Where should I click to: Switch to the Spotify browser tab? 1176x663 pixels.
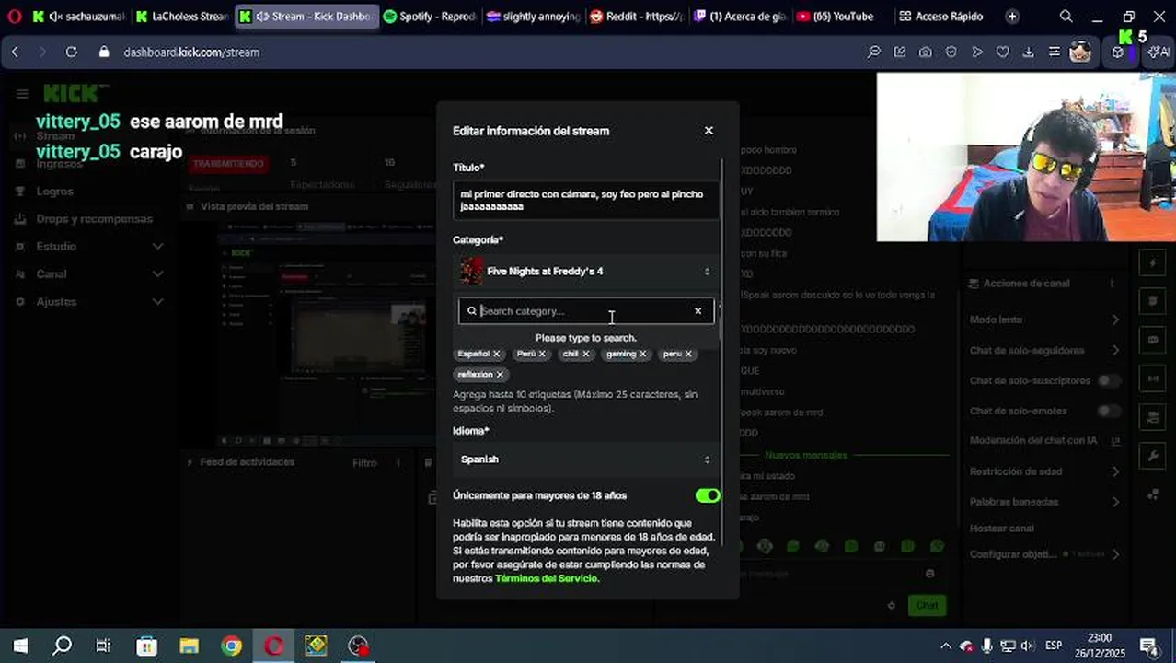pyautogui.click(x=431, y=16)
